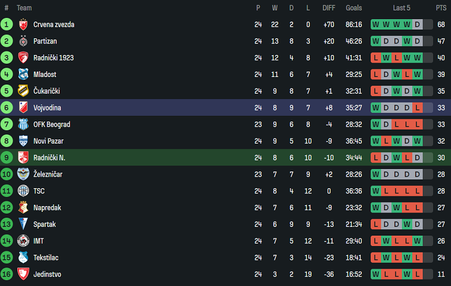Sort table by PTS column header
This screenshot has width=451, height=286.
click(441, 8)
